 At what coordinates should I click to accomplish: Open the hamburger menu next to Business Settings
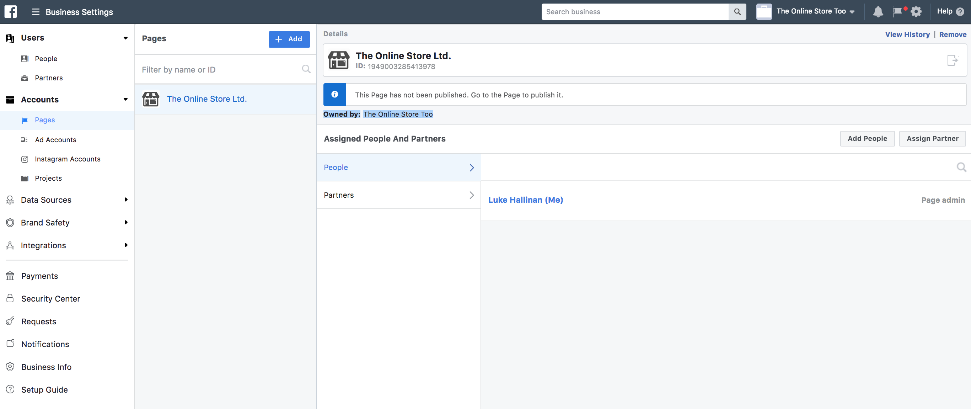coord(36,12)
